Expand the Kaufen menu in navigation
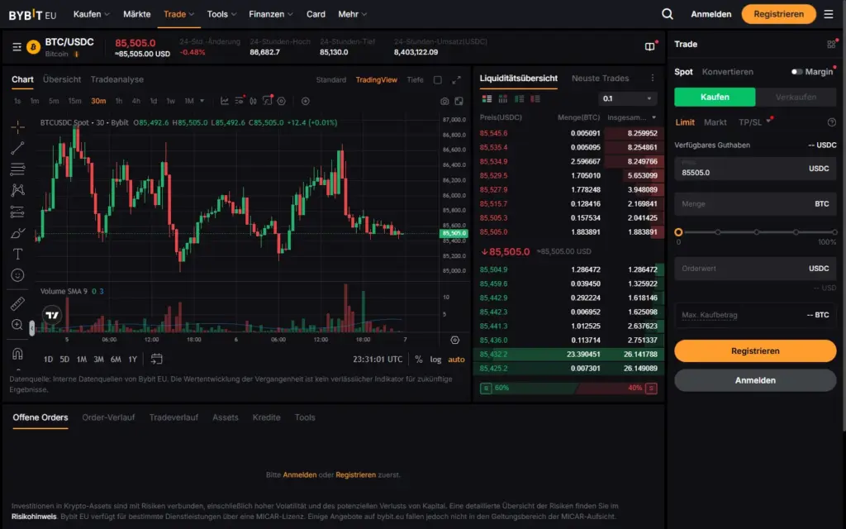This screenshot has height=529, width=846. point(92,14)
